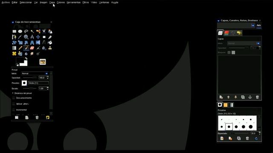Increase Espaciado with stepper arrow

coord(260,133)
